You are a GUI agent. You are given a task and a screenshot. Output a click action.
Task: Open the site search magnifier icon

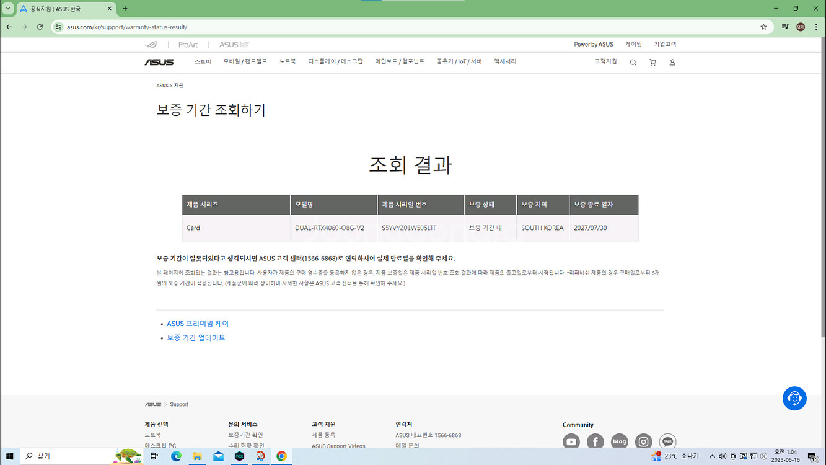coord(633,63)
